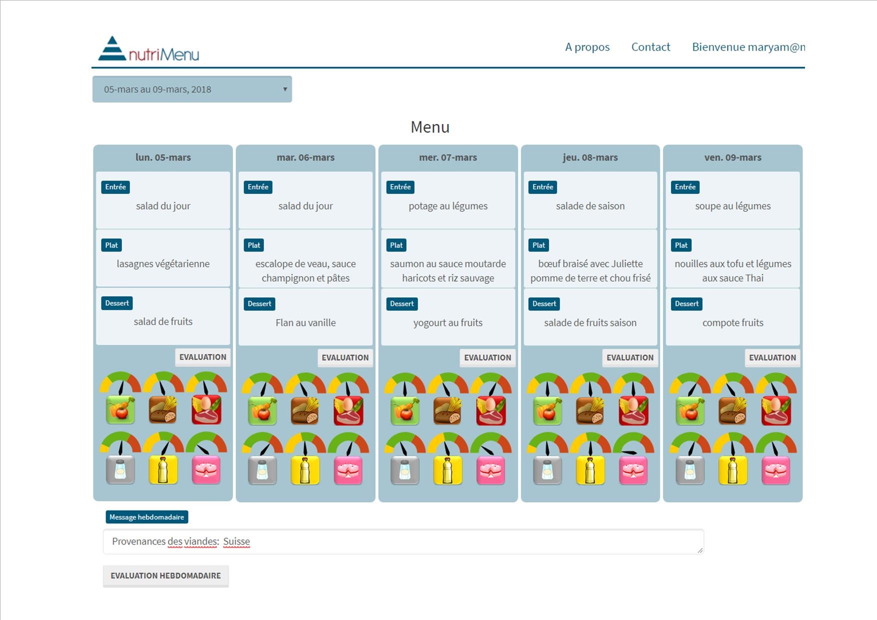Click the salt shaker icon for jeu. 08-mars
877x620 pixels.
(x=547, y=470)
